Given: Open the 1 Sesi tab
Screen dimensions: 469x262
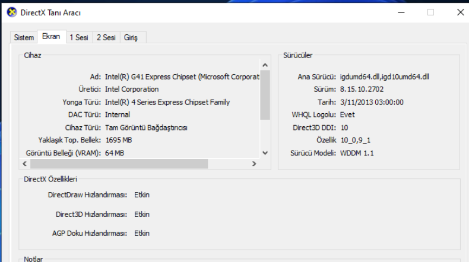Looking at the screenshot, I should 79,38.
